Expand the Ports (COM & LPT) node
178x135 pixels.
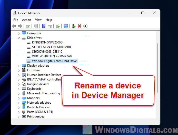click(19, 112)
